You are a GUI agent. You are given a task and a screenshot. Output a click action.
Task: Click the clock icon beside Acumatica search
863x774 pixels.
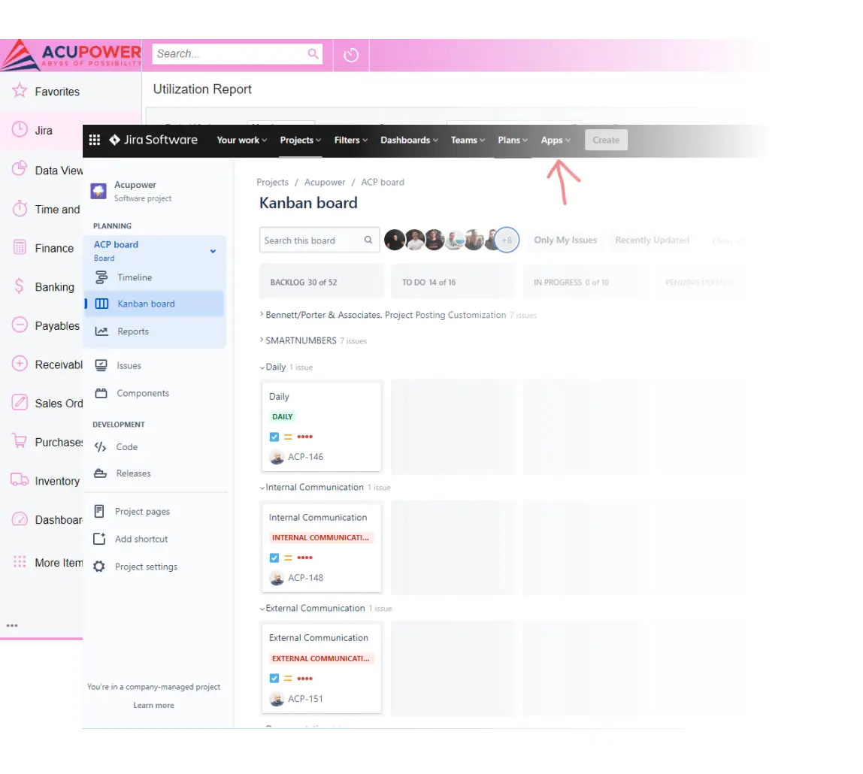351,55
